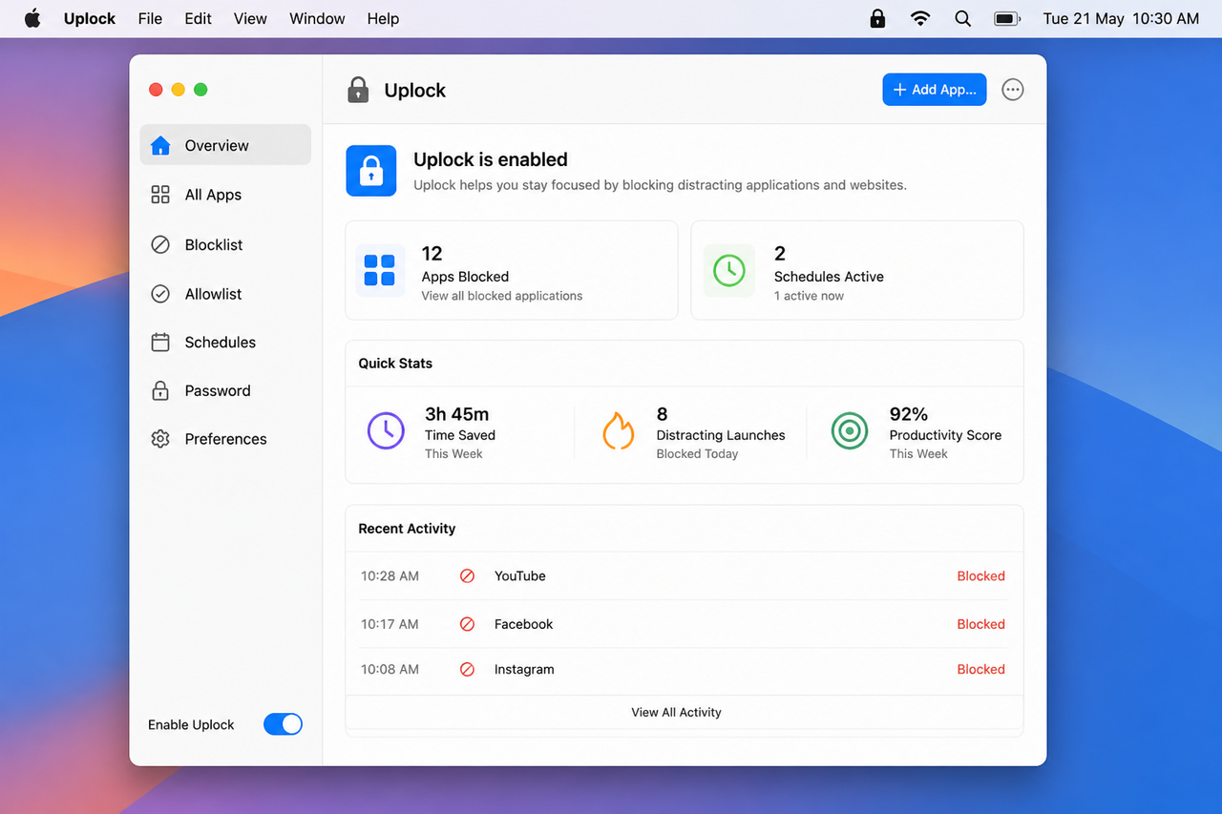
Task: Select the Schedules calendar icon
Action: (160, 342)
